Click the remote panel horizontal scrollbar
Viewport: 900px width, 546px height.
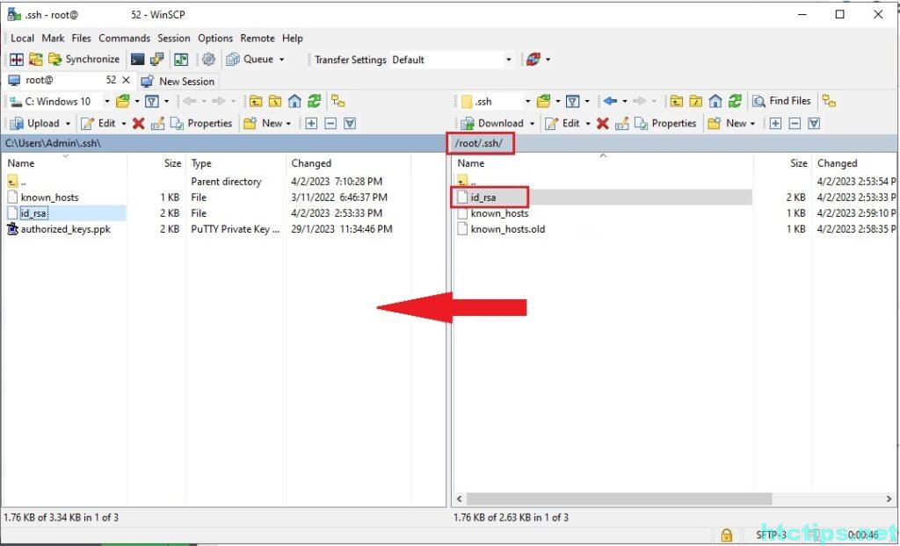point(620,499)
